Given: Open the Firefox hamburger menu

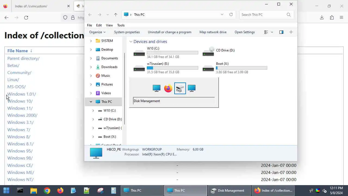Looking at the screenshot, I should [x=341, y=17].
